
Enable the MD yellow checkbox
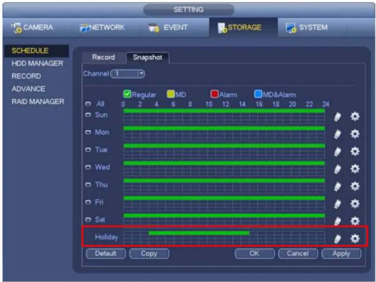(171, 94)
